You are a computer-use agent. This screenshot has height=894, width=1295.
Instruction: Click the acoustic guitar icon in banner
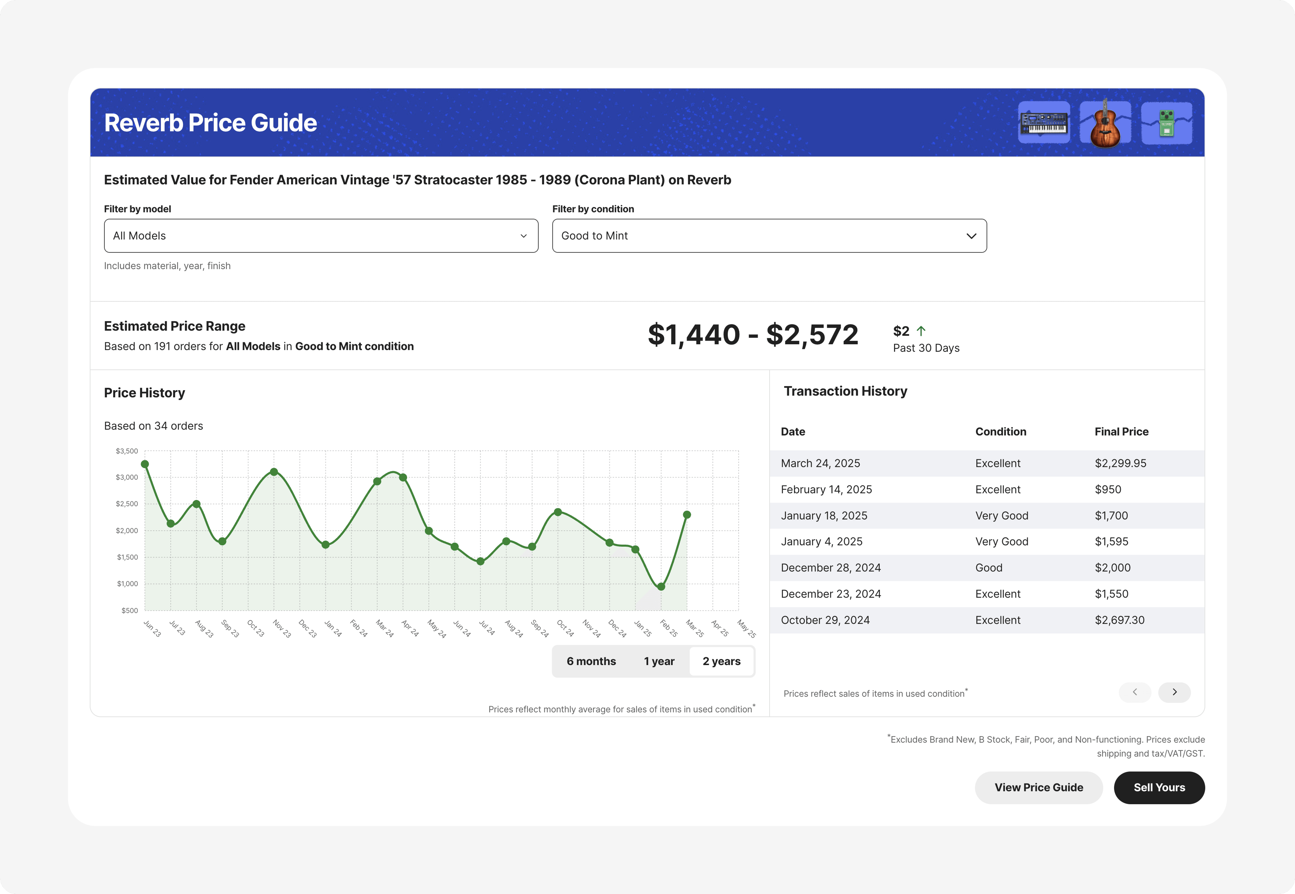[1105, 123]
